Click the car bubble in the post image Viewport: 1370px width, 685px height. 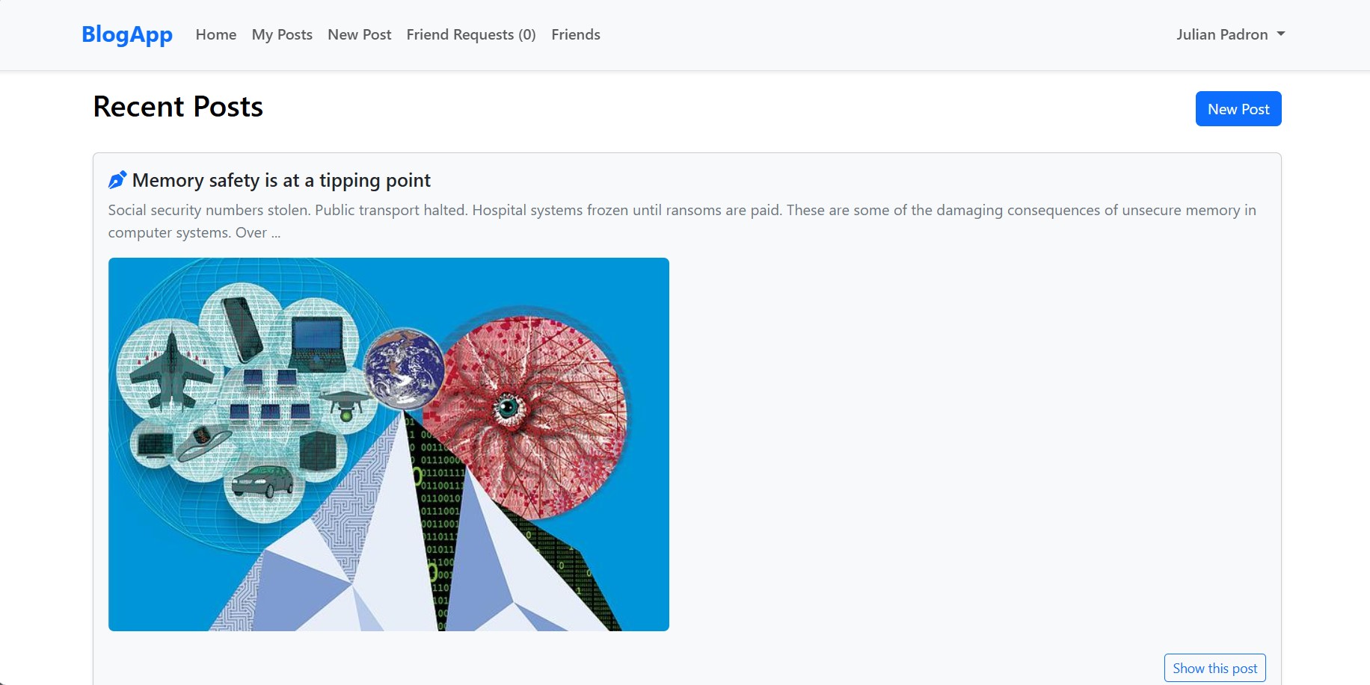[x=263, y=480]
